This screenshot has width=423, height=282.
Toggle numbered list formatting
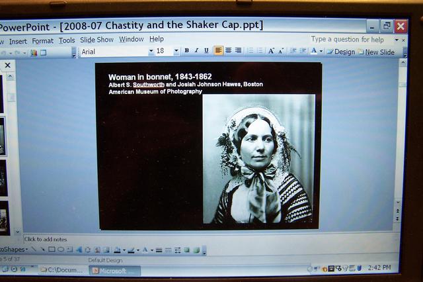pyautogui.click(x=250, y=51)
